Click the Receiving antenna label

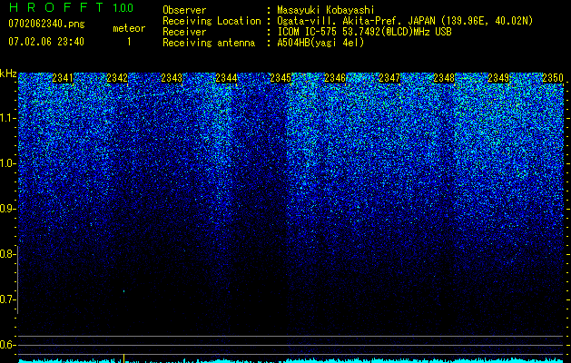(x=209, y=43)
